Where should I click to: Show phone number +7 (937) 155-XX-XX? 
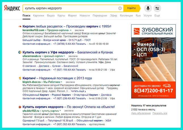(70, 70)
